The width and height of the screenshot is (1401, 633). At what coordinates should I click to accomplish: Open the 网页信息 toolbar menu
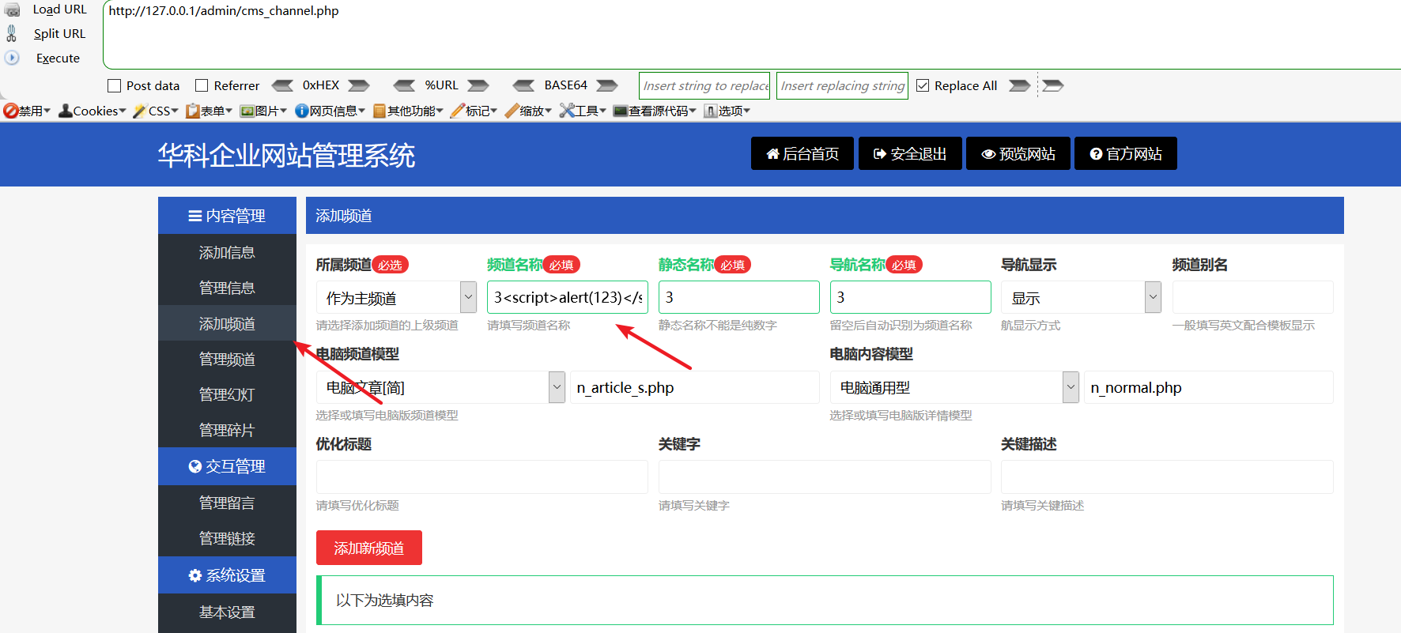click(330, 111)
